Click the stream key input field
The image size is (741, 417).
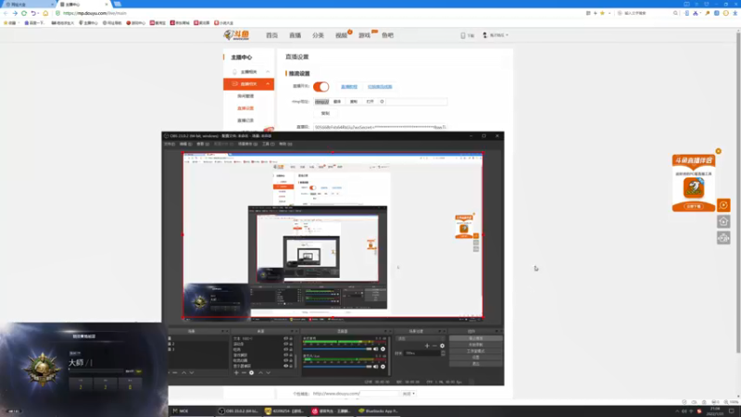click(x=380, y=127)
